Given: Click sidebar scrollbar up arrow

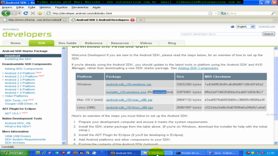Looking at the screenshot, I should [64, 48].
